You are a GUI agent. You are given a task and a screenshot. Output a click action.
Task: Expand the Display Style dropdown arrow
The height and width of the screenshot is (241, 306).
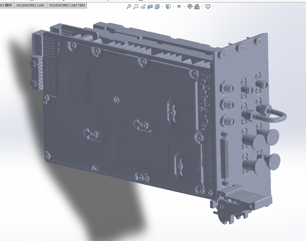(x=173, y=7)
